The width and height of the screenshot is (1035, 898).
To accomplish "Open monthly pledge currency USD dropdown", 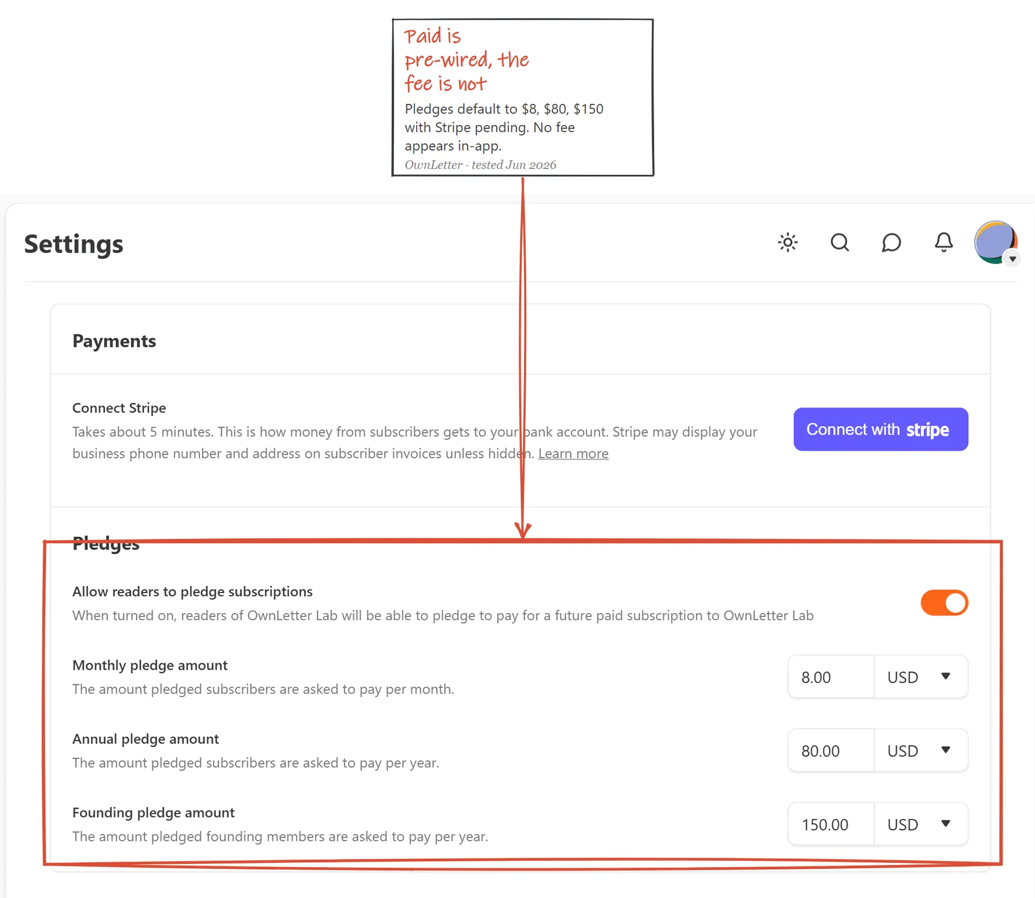I will (921, 677).
